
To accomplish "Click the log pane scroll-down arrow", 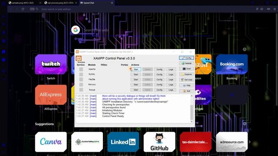I will click(x=192, y=121).
